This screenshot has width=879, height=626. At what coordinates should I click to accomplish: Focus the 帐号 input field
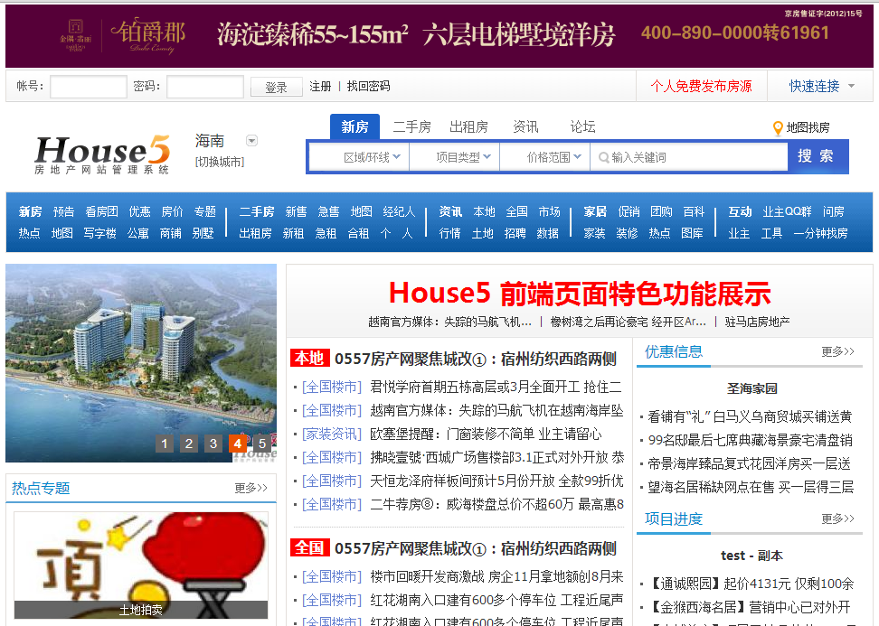click(89, 87)
